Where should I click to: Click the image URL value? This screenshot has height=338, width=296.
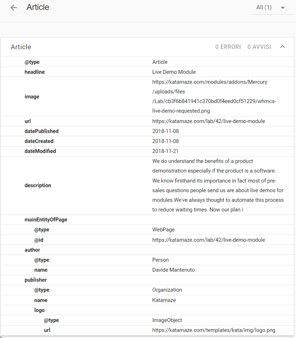click(x=214, y=96)
